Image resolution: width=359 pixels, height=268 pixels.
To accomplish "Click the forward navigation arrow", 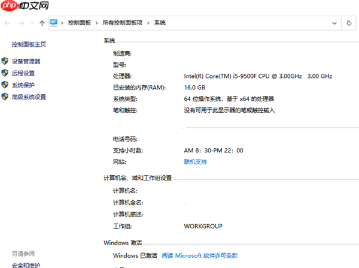I will (x=21, y=23).
